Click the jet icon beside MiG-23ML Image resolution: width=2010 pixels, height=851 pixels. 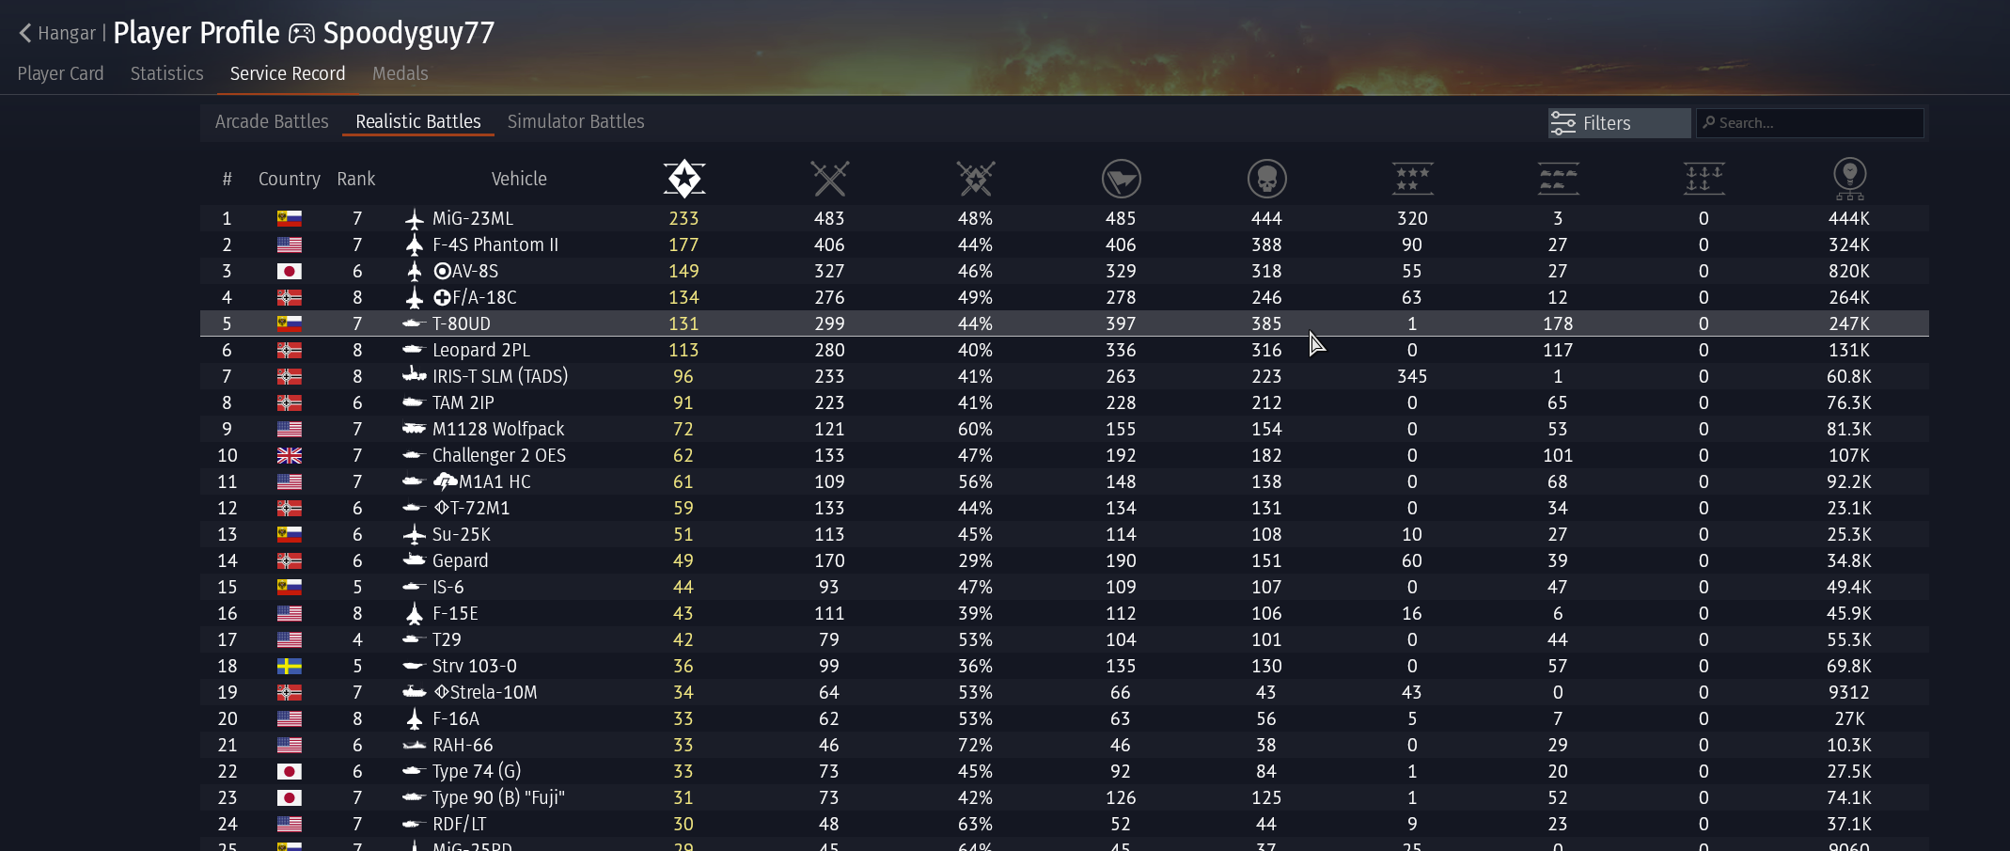point(415,218)
